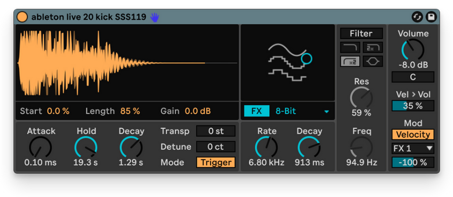Toggle the Trigger mode button
The image size is (453, 197).
click(x=216, y=162)
